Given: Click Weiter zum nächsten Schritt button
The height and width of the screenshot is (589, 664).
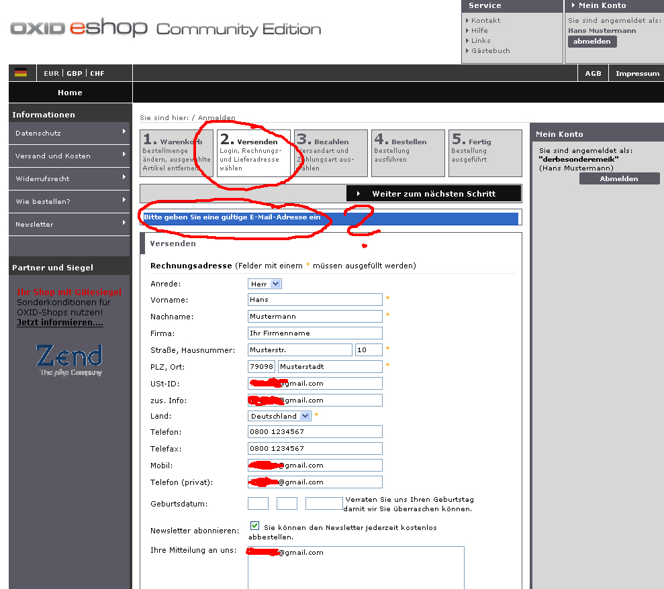Looking at the screenshot, I should pos(433,194).
